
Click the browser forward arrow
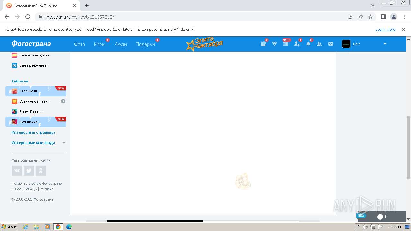[17, 17]
